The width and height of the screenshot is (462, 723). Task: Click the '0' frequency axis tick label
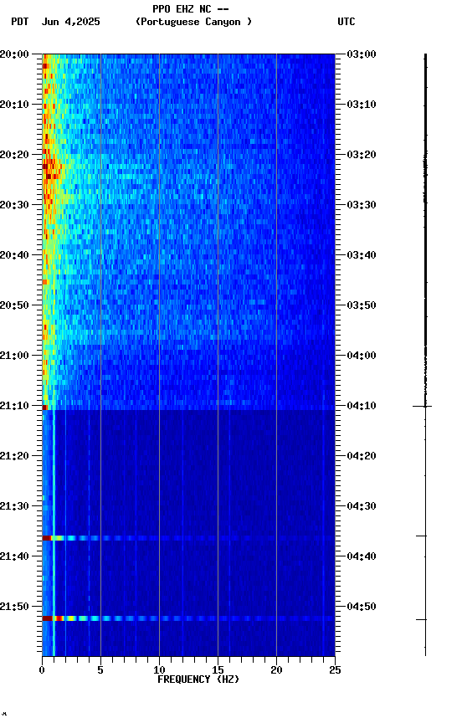tap(43, 670)
